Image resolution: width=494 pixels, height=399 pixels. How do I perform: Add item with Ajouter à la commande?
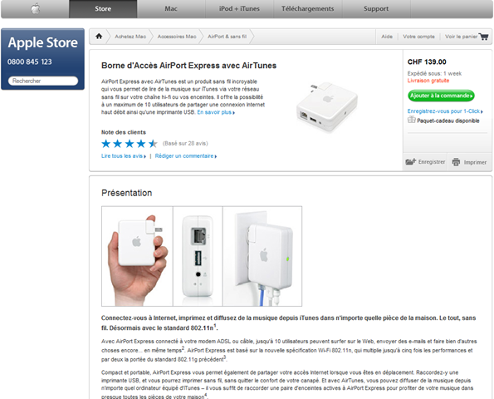(441, 96)
